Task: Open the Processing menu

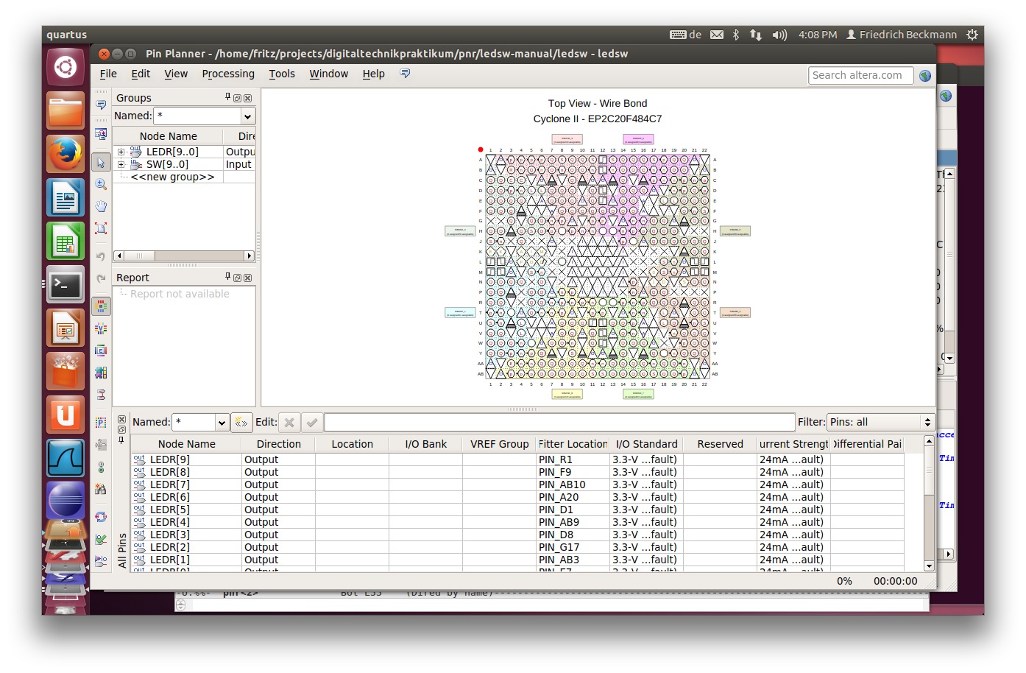Action: 228,74
